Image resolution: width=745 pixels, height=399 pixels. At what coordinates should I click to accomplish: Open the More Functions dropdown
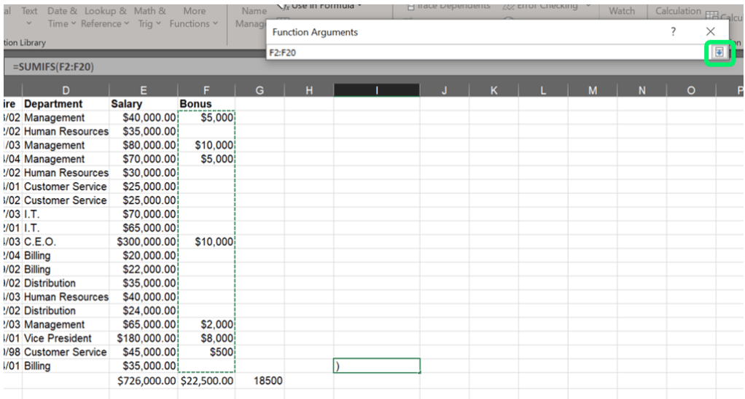194,17
